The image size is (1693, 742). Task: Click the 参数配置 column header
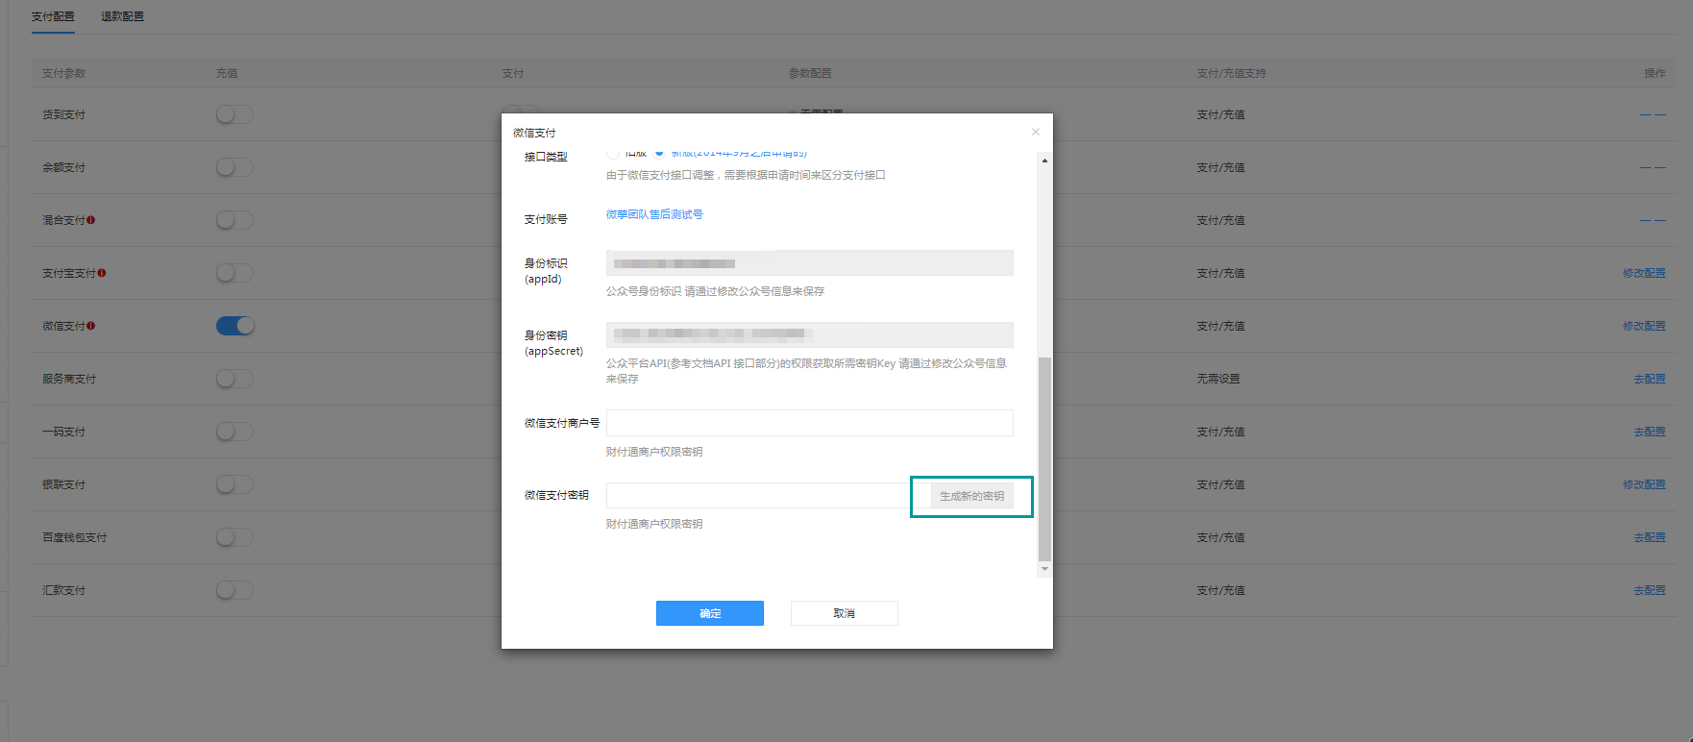pyautogui.click(x=810, y=73)
